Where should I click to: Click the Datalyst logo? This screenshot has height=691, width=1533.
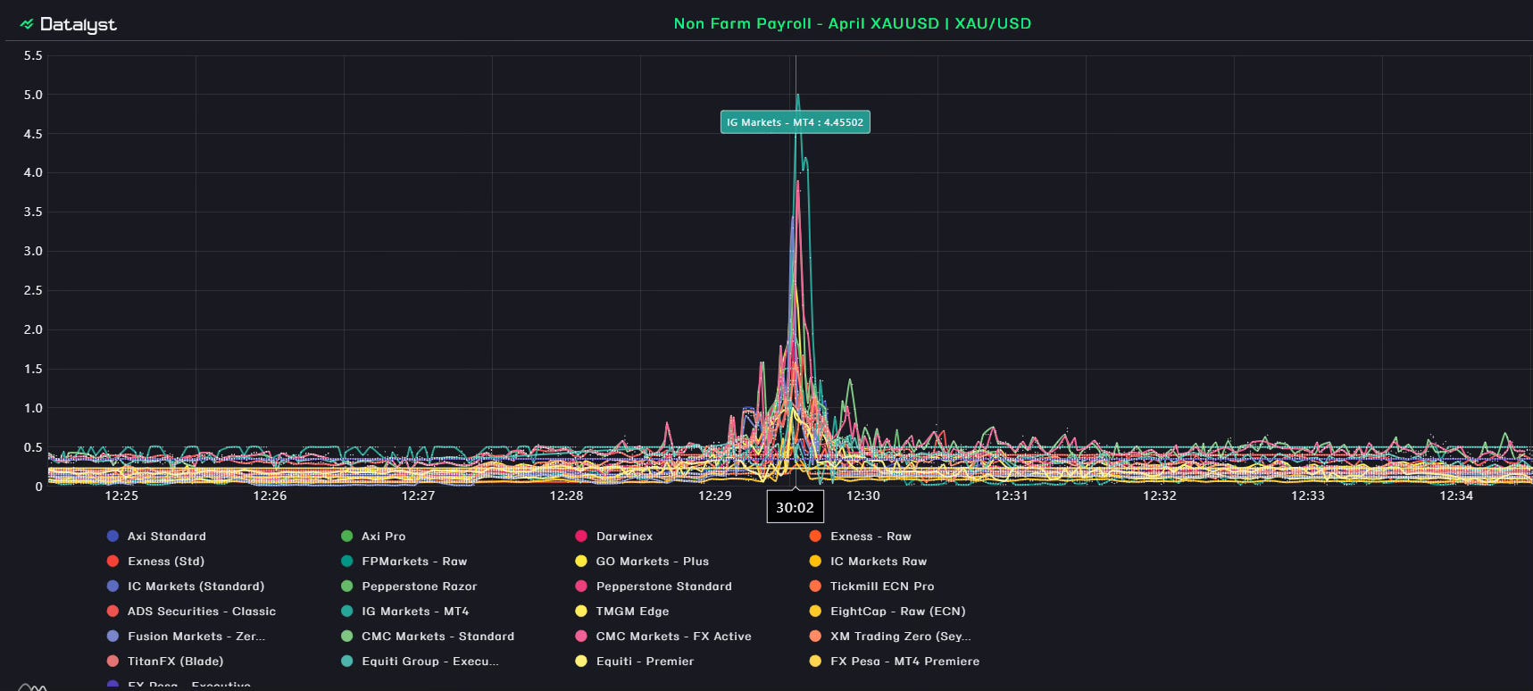point(69,24)
